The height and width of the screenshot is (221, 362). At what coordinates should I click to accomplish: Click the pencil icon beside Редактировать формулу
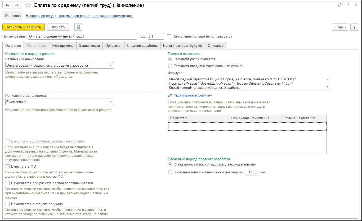[170, 95]
